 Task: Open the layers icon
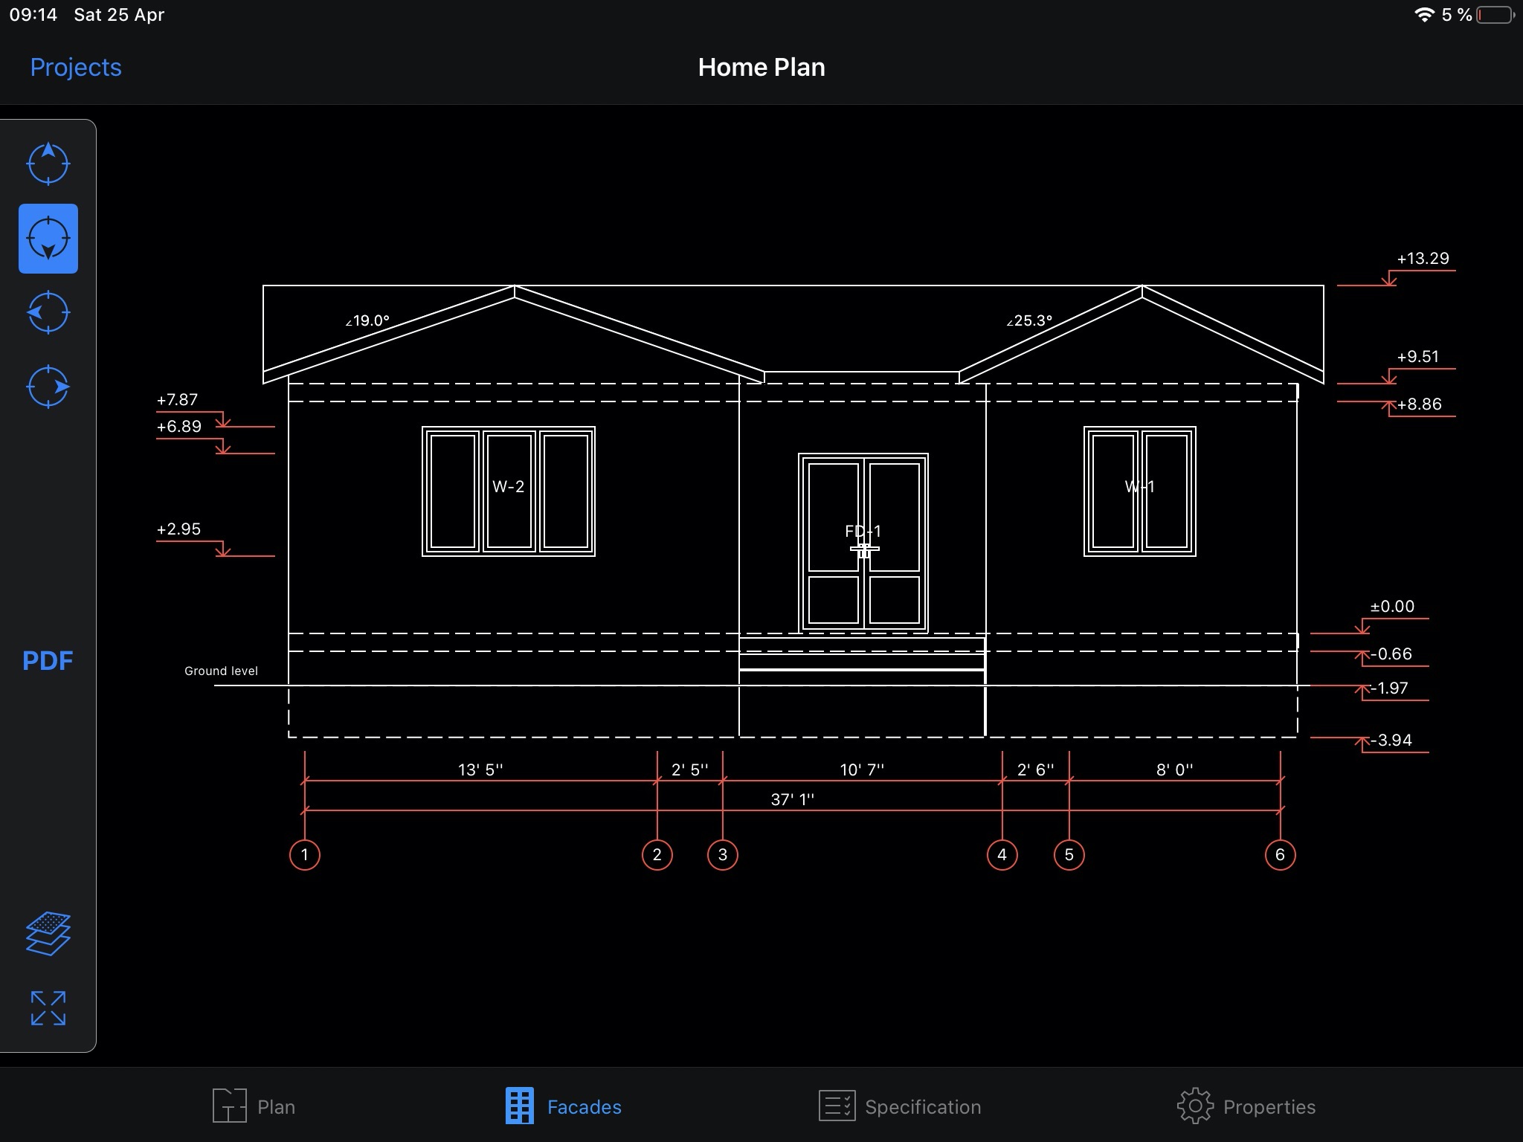tap(48, 933)
